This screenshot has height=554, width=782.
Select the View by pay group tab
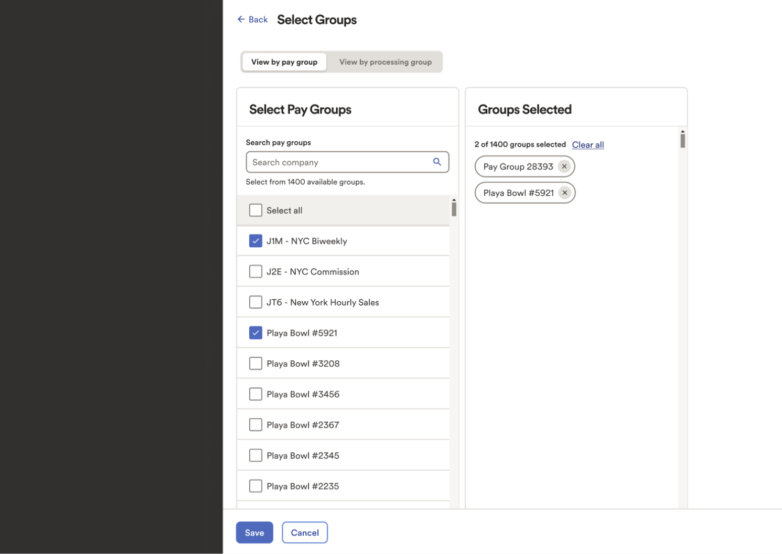click(x=284, y=62)
